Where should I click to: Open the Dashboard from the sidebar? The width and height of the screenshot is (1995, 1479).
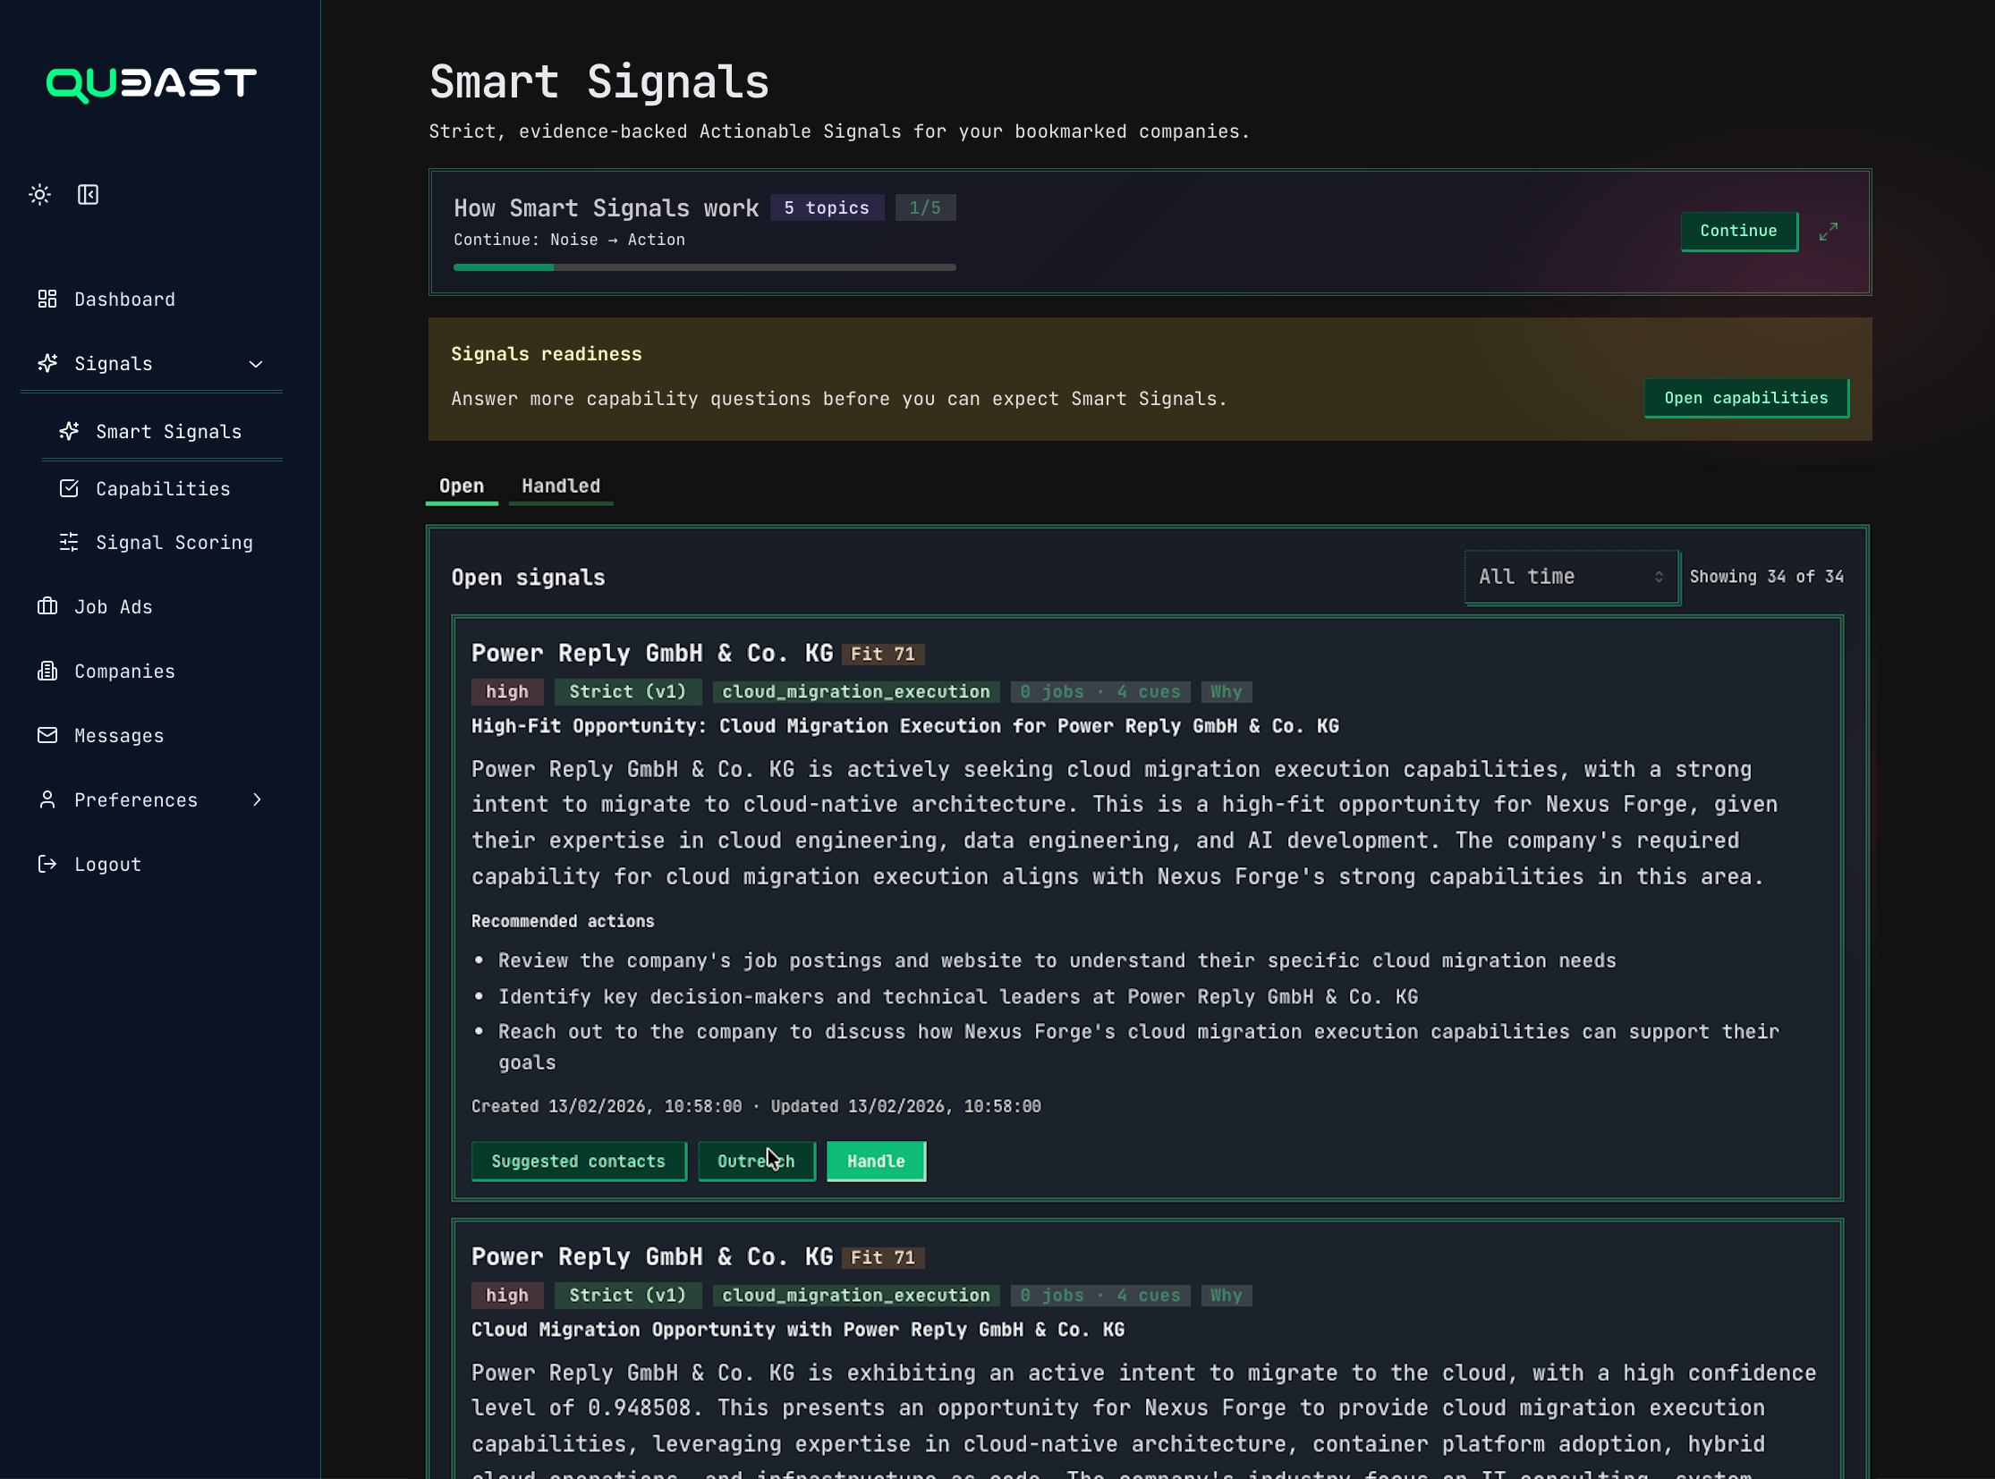pos(124,299)
